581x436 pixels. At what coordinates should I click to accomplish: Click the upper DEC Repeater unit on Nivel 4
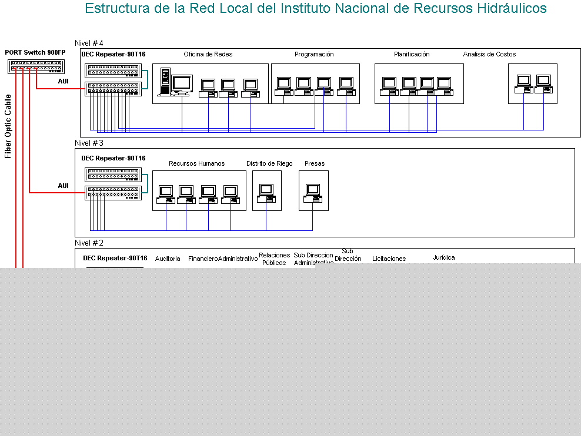[113, 71]
